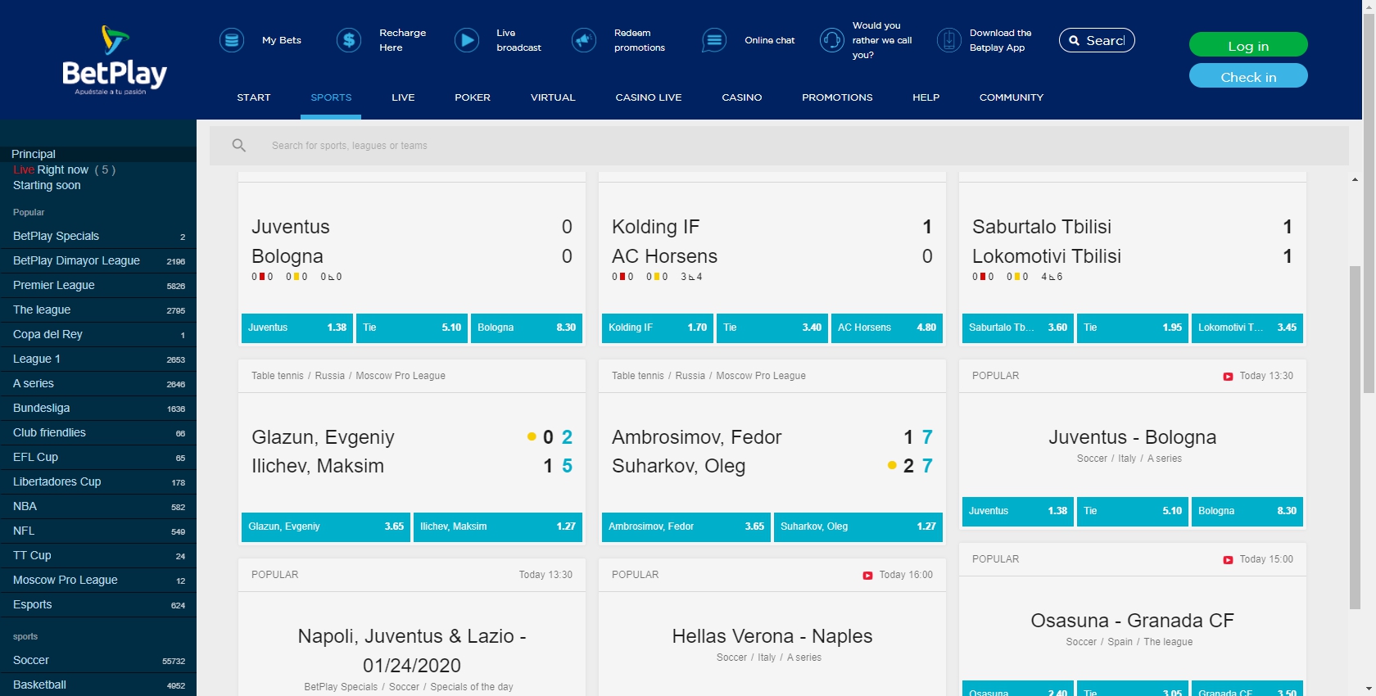Open the VIRTUAL tab
The height and width of the screenshot is (696, 1376).
point(553,97)
